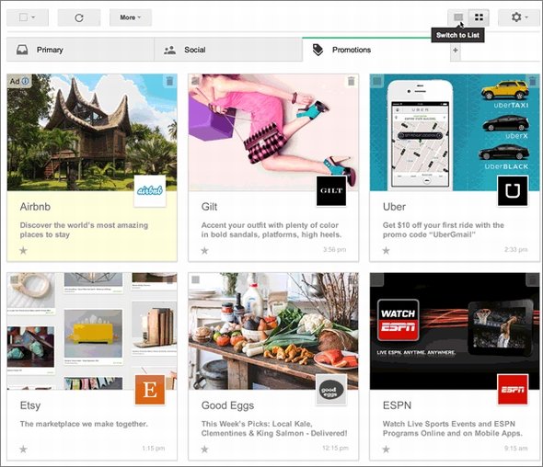Image resolution: width=543 pixels, height=467 pixels.
Task: Delete the Gilt card with trash icon
Action: (352, 81)
